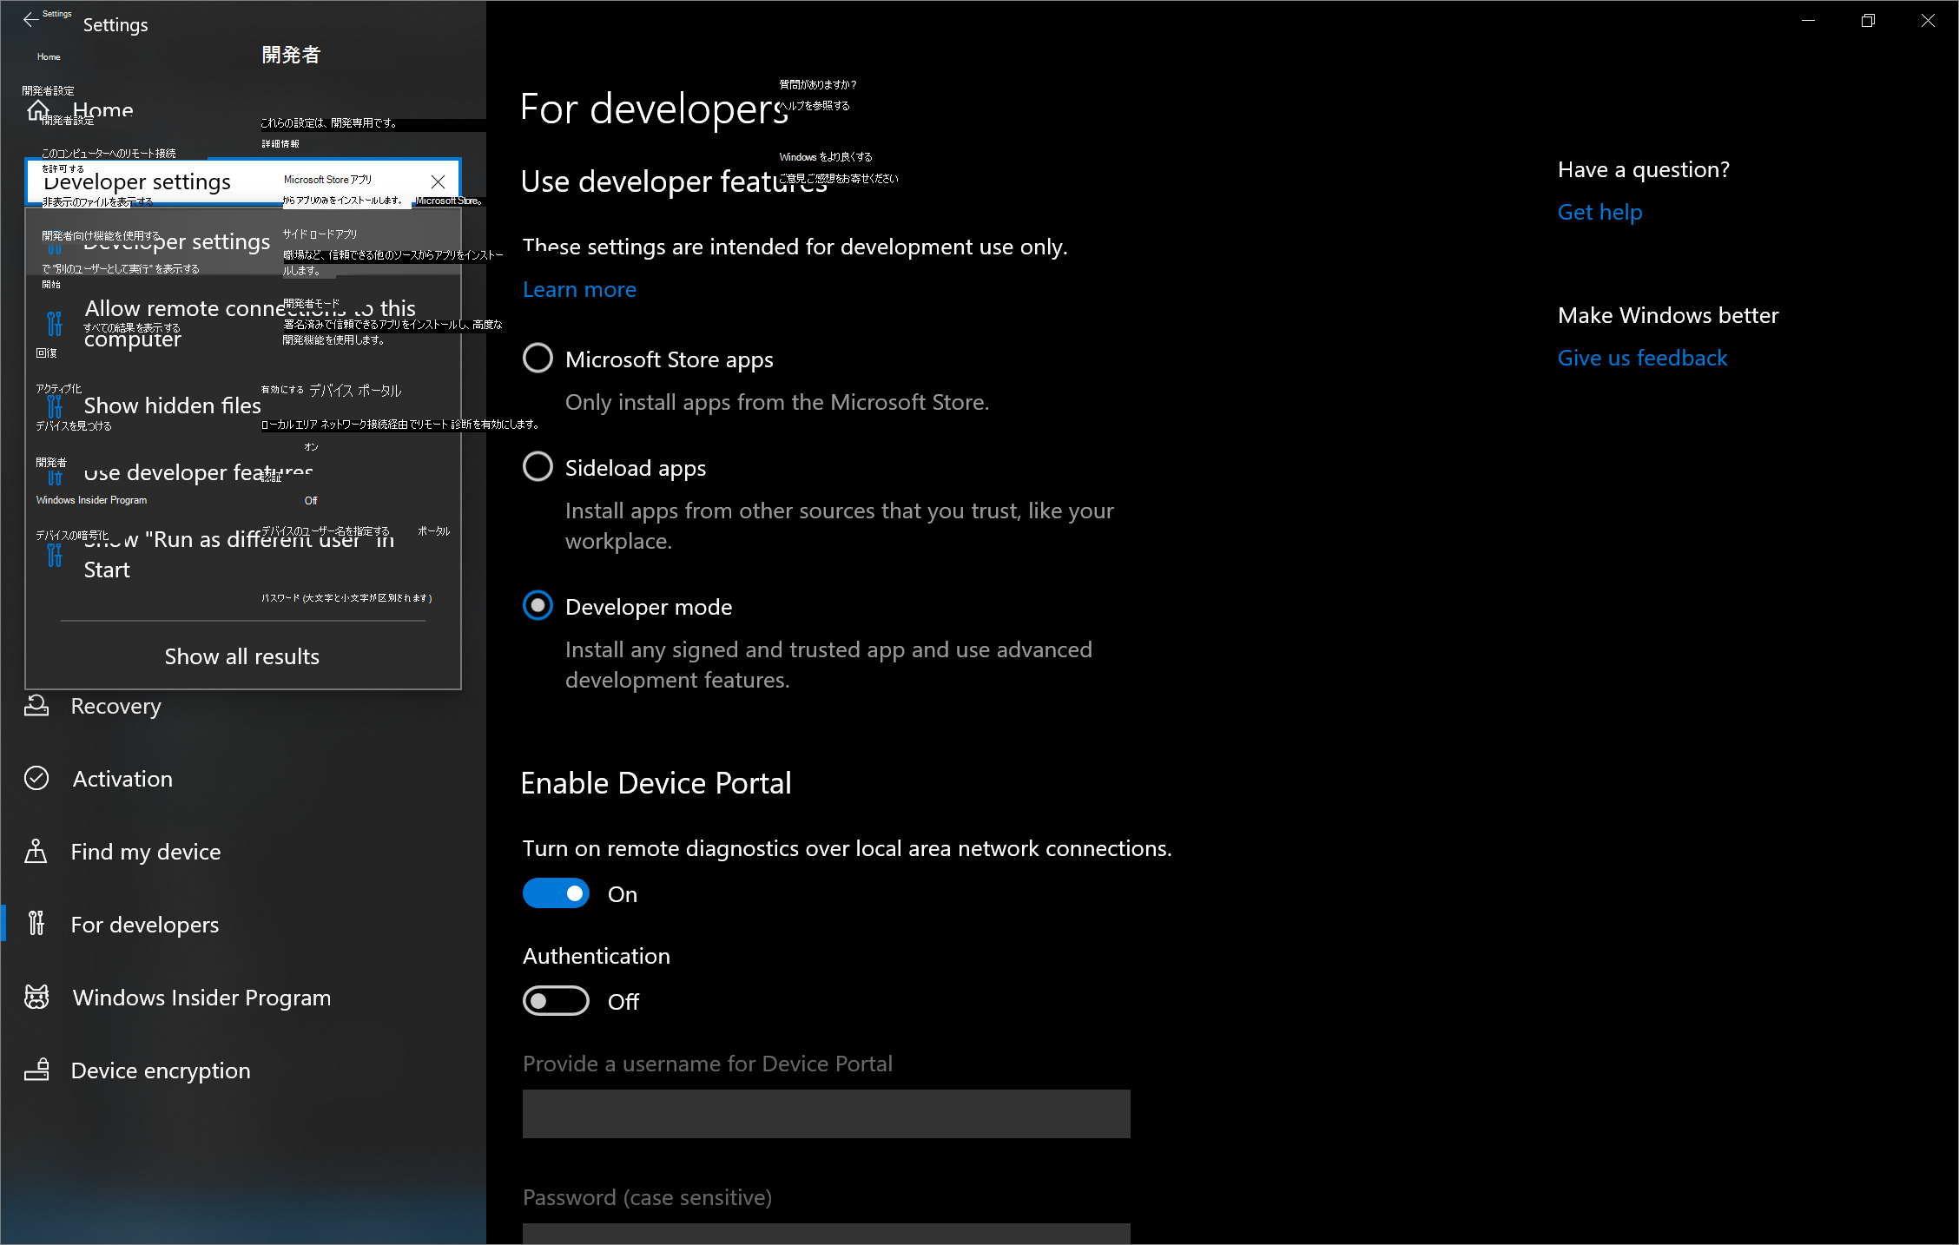Click the back arrow in Settings header
Image resolution: width=1959 pixels, height=1245 pixels.
[x=30, y=20]
